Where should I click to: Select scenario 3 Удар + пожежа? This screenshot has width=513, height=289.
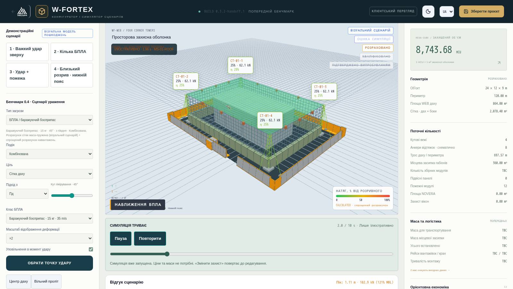click(27, 75)
